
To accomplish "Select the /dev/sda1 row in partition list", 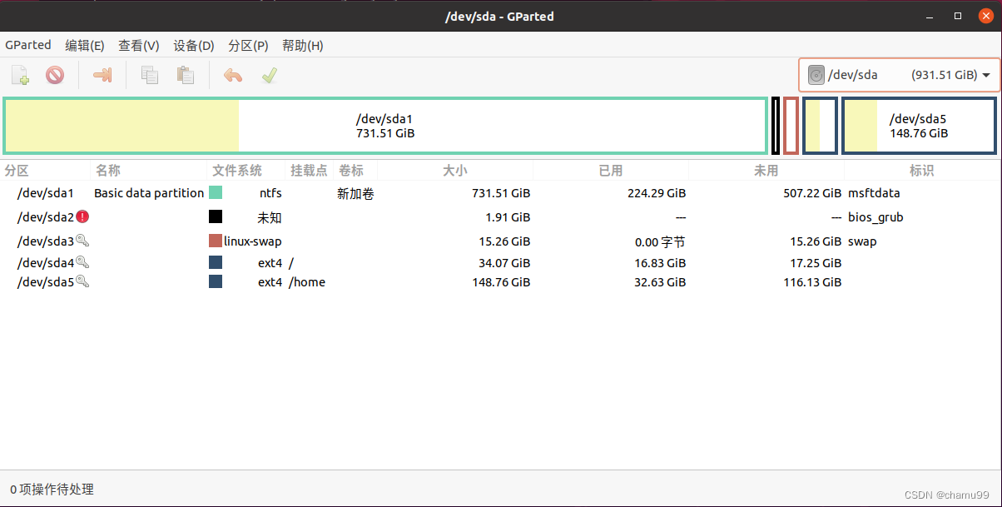I will [501, 193].
